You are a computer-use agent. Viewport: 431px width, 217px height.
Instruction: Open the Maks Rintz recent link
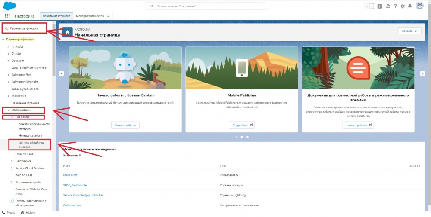[x=70, y=175]
